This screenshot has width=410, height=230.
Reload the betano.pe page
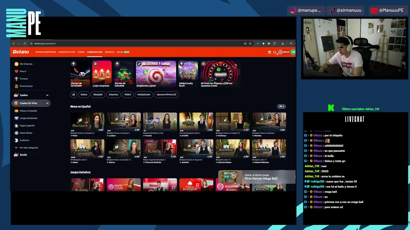point(25,43)
